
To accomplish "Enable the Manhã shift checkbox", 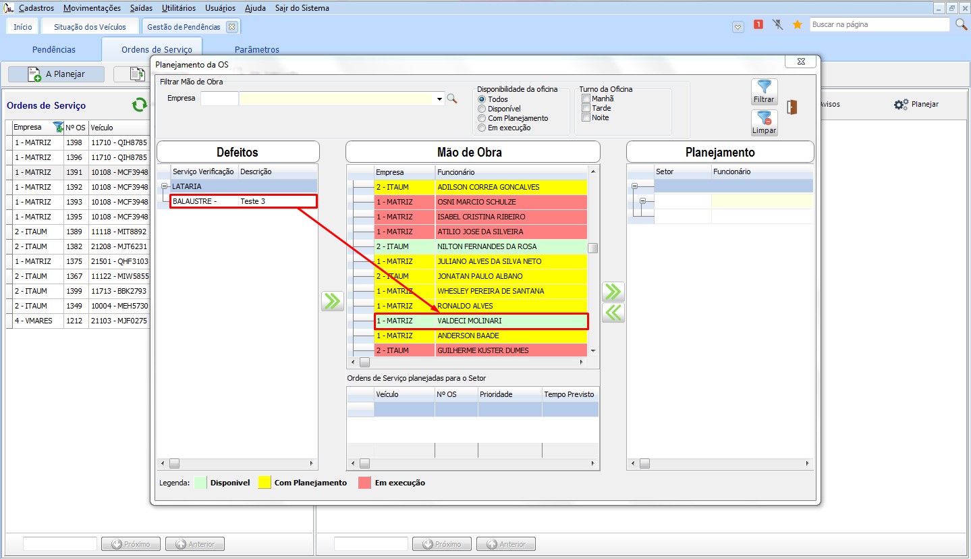I will (x=586, y=99).
